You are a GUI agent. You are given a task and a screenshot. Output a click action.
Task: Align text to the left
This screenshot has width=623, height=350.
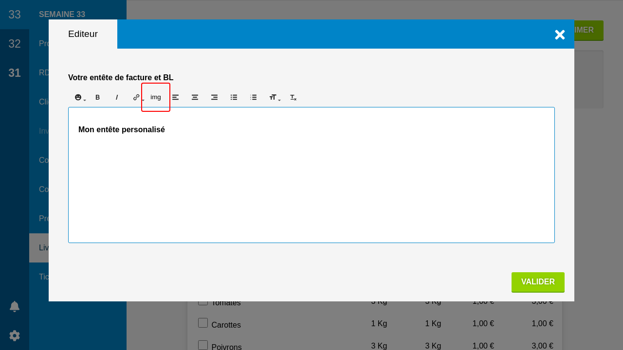pyautogui.click(x=175, y=97)
